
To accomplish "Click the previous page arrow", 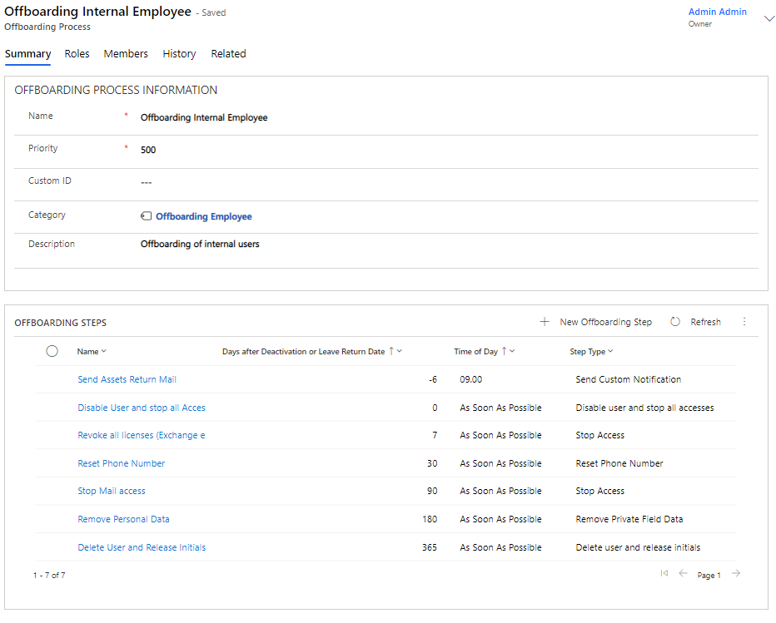I will pyautogui.click(x=683, y=574).
